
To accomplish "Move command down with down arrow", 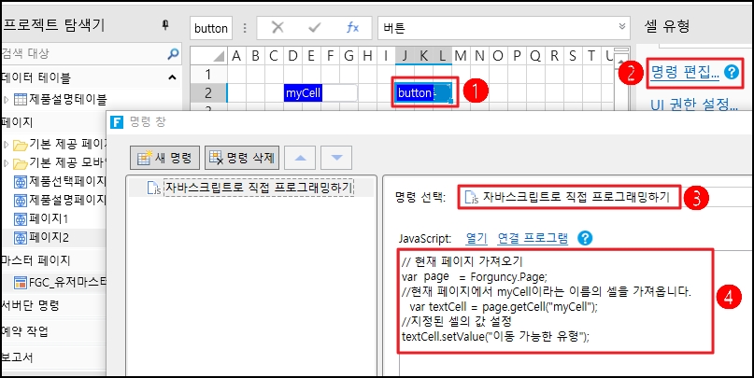I will (337, 158).
